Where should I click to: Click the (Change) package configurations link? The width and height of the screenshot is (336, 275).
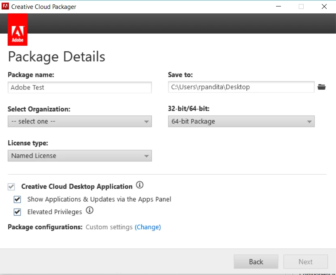pyautogui.click(x=148, y=227)
